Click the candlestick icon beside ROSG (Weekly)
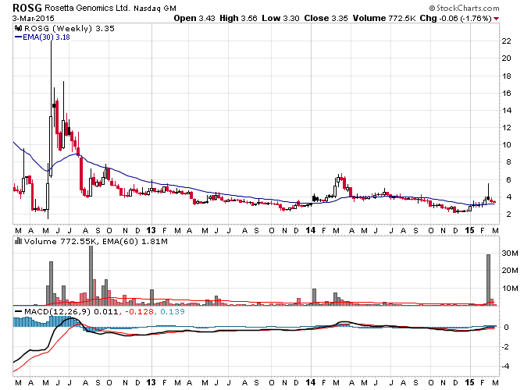 [19, 28]
